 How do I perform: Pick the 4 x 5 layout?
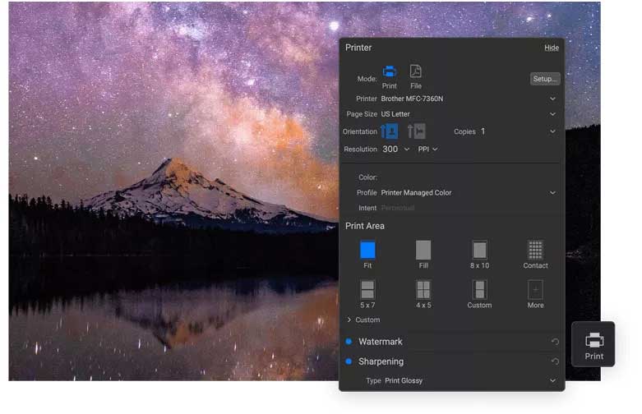[x=423, y=289]
